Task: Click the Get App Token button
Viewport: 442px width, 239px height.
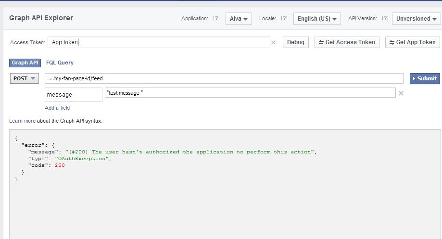Action: (412, 42)
